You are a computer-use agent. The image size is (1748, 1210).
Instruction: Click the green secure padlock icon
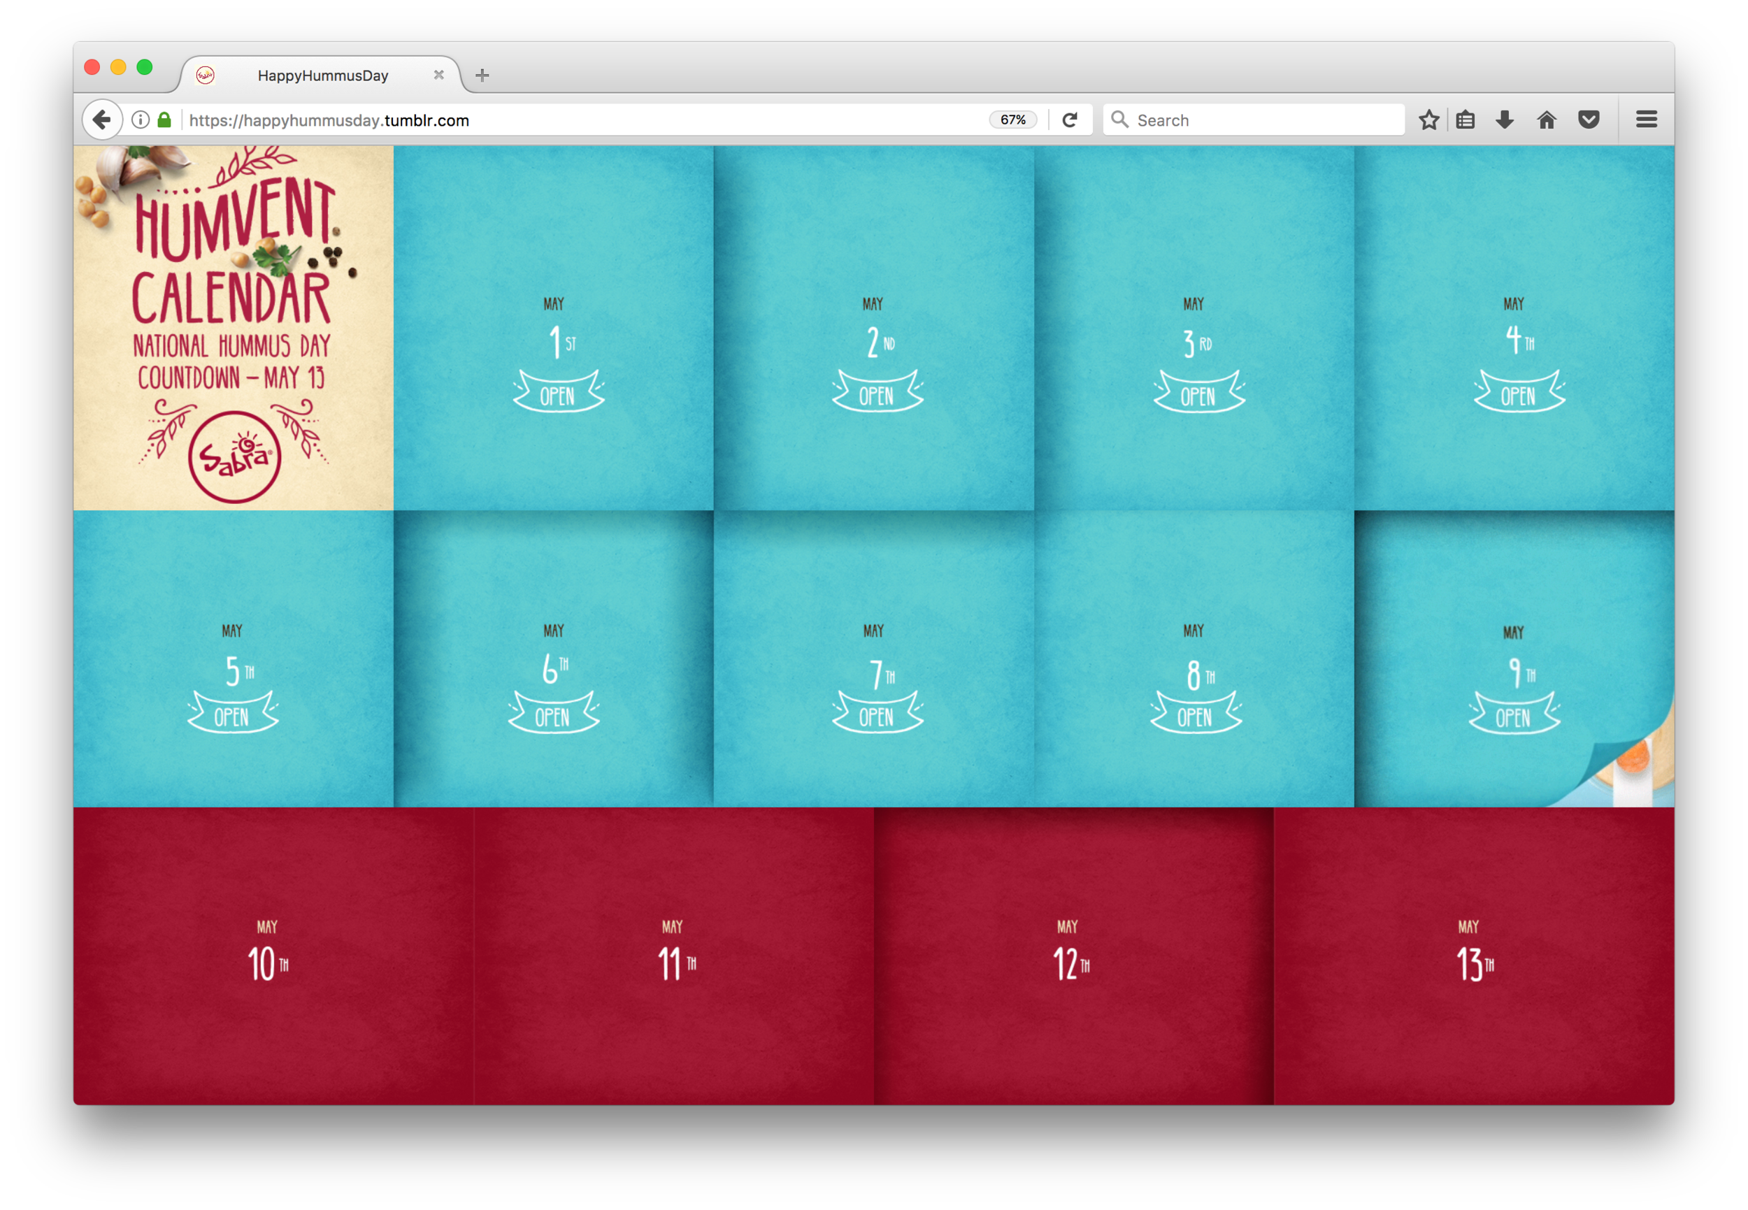[164, 120]
